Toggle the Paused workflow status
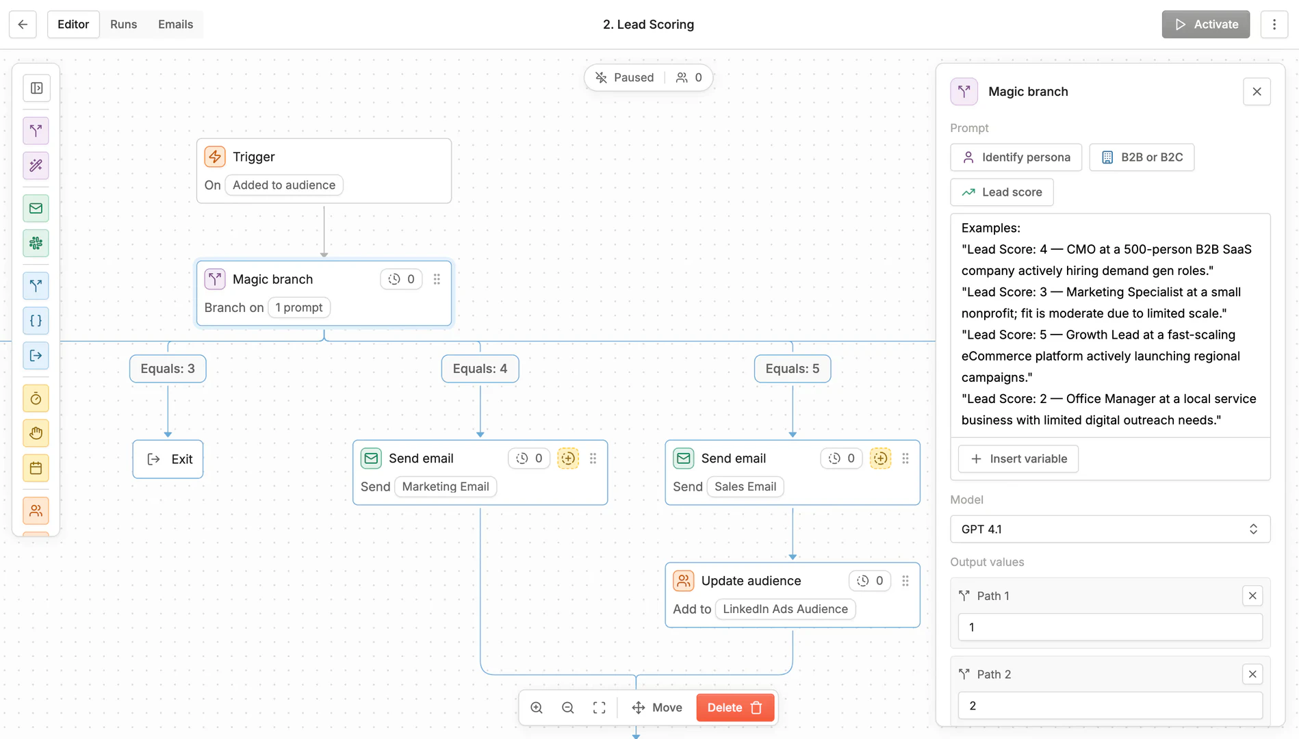The width and height of the screenshot is (1299, 739). coord(623,77)
